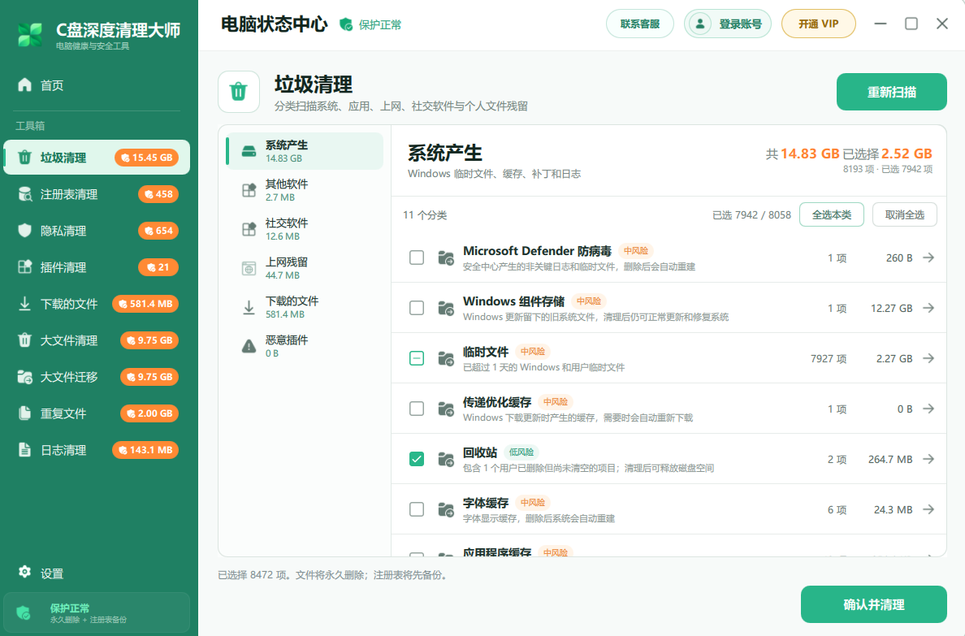965x636 pixels.
Task: Click the 插件清理 puzzle icon
Action: 24,267
